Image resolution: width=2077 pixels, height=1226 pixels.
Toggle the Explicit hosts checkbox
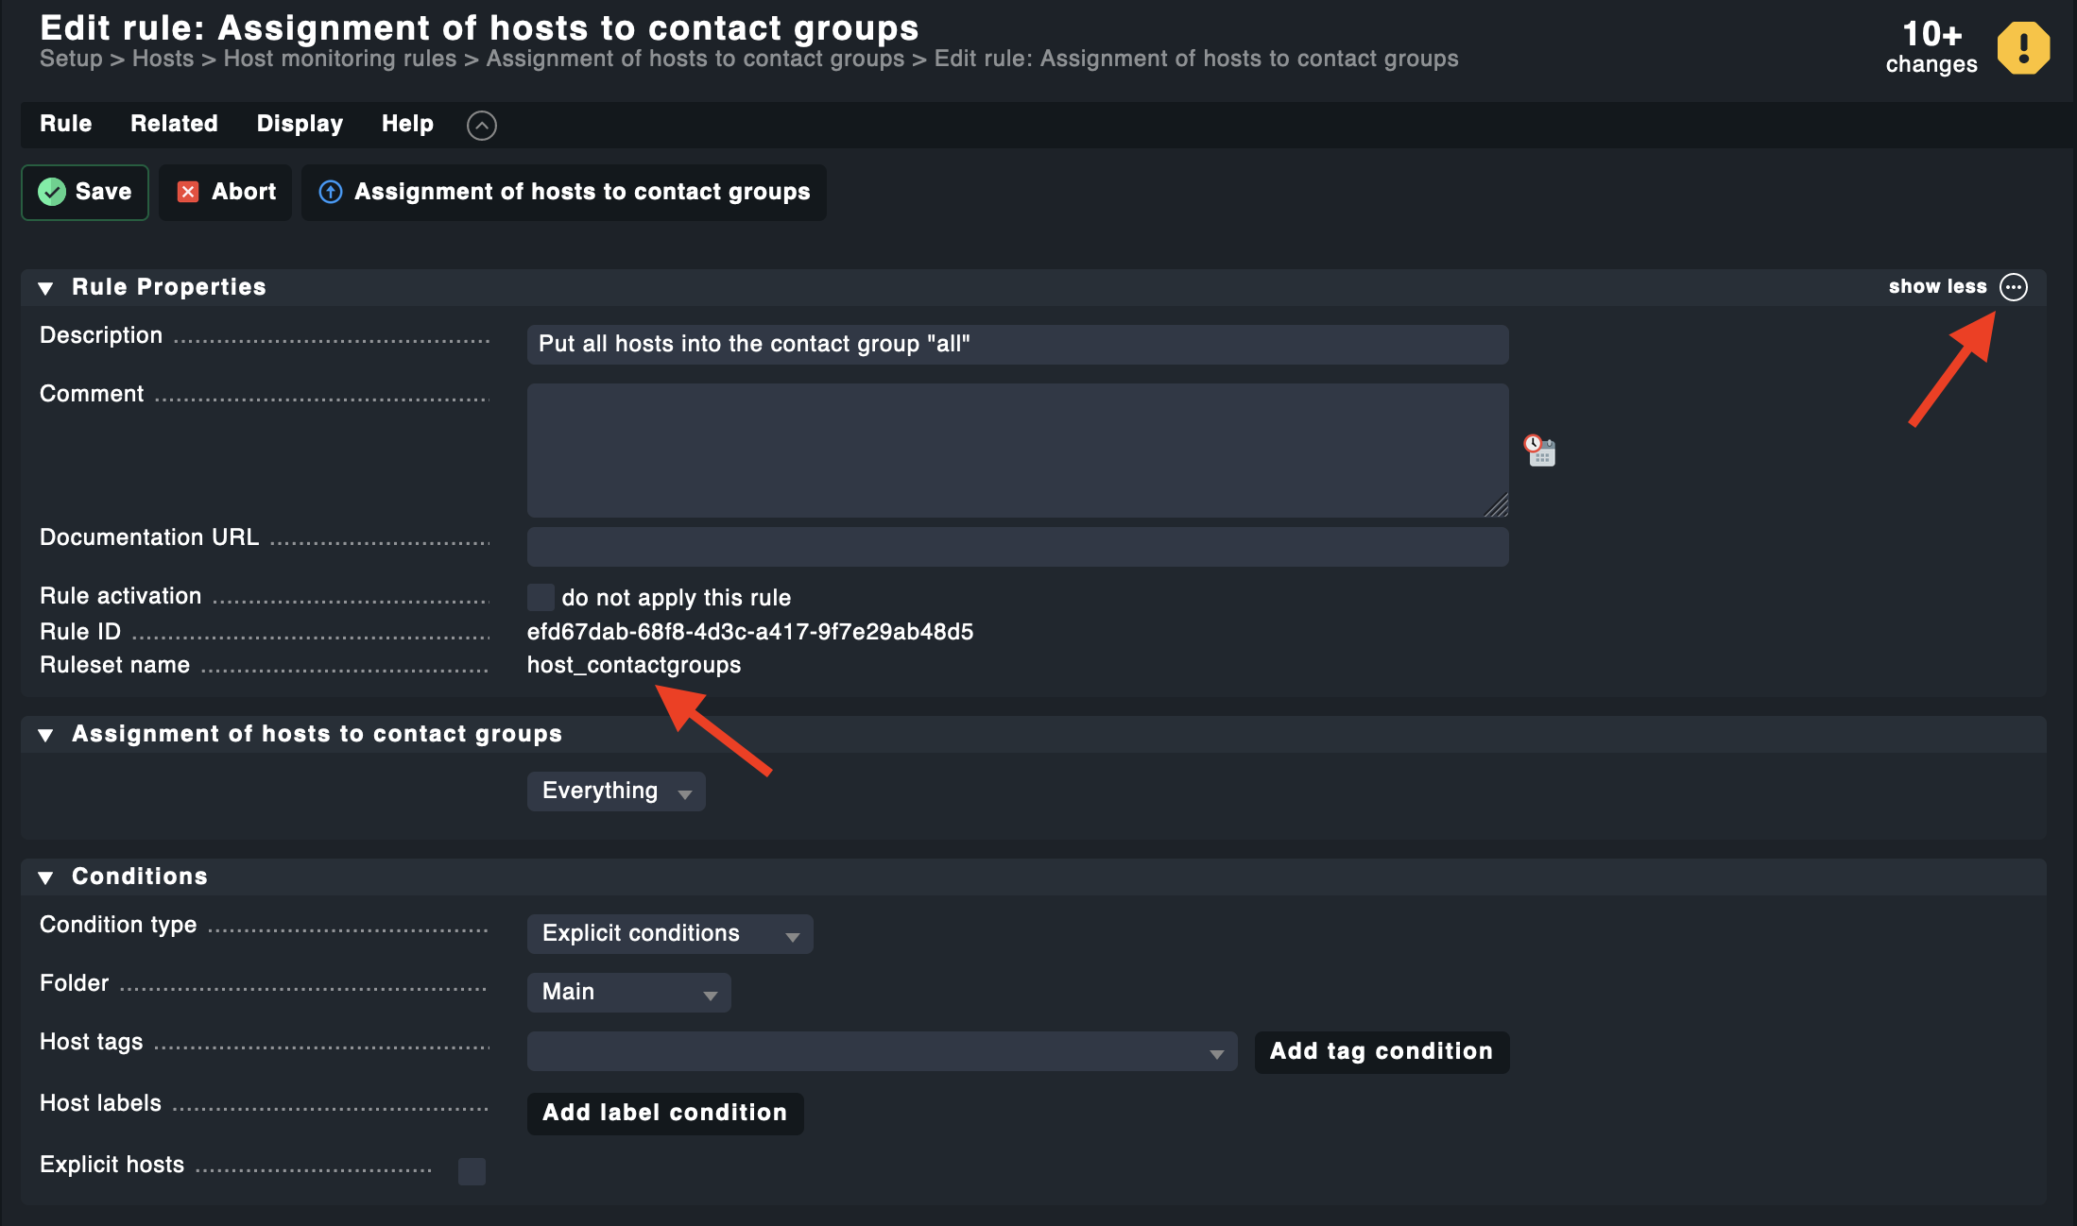tap(472, 1171)
